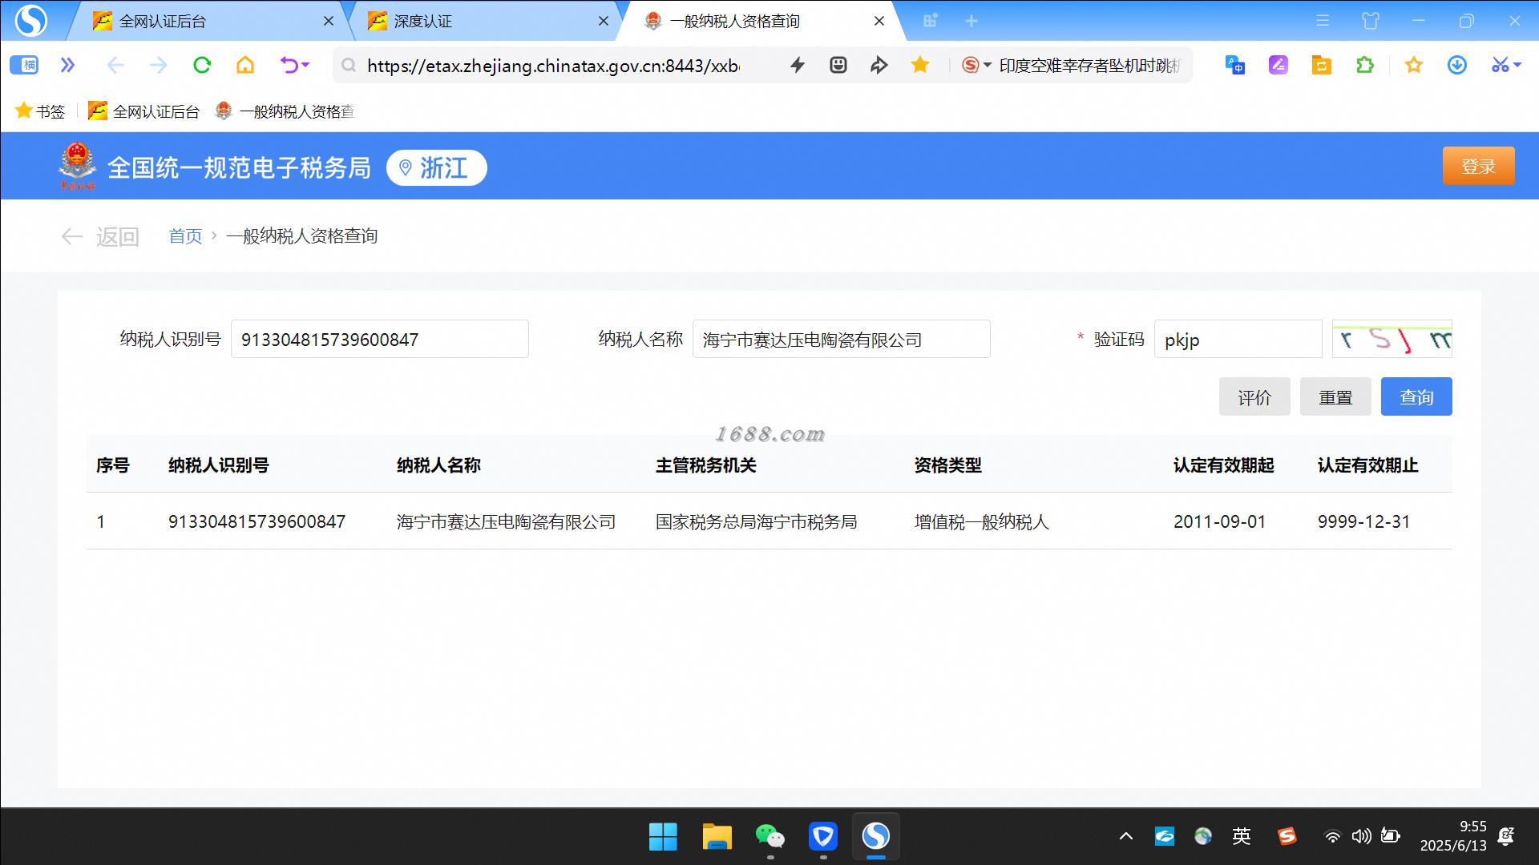
Task: Click the 验证码 input field
Action: tap(1237, 339)
